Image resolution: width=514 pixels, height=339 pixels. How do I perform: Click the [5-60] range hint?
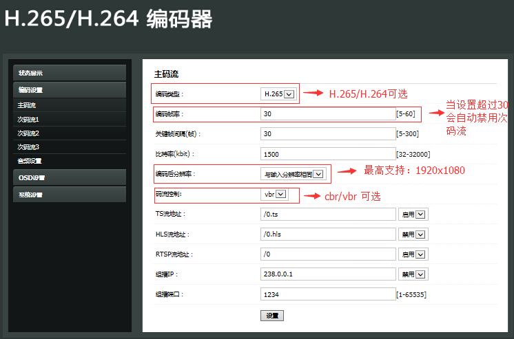pos(406,114)
